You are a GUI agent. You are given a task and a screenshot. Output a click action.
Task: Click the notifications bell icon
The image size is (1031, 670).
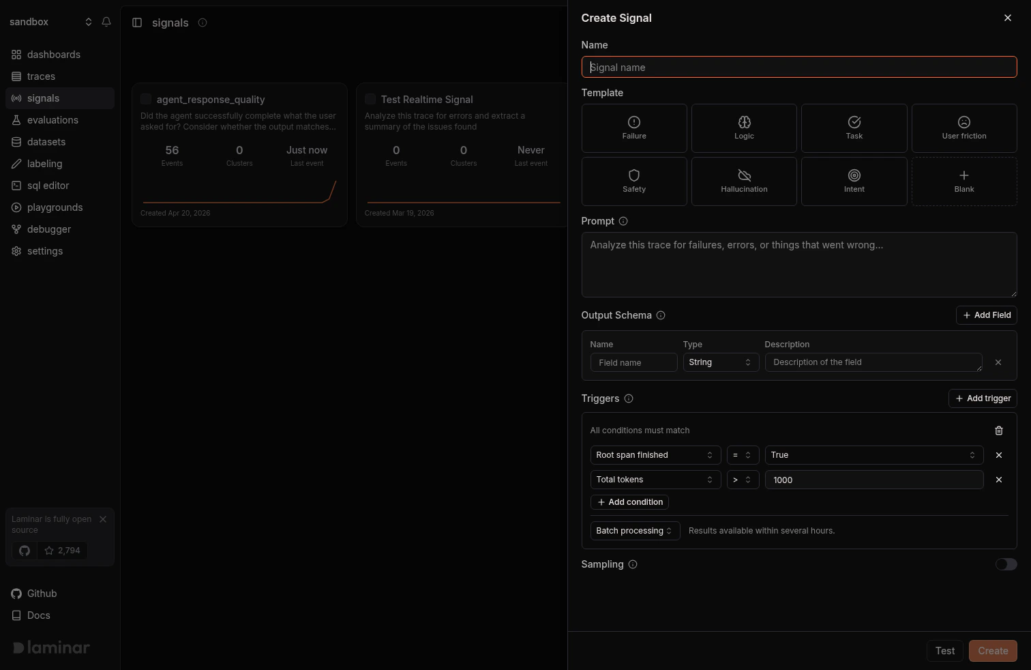[x=106, y=22]
